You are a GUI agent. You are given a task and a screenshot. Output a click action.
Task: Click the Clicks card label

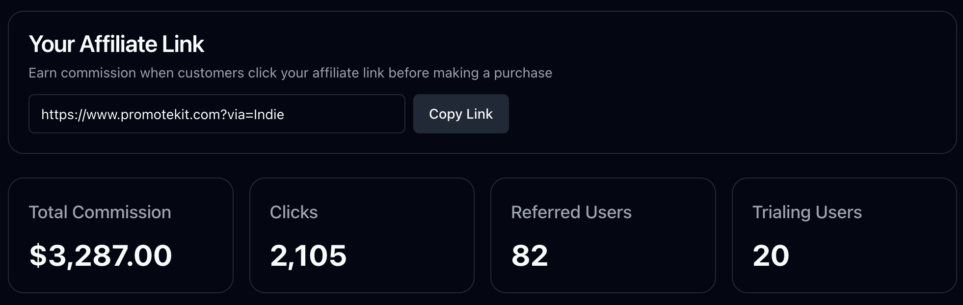point(294,212)
